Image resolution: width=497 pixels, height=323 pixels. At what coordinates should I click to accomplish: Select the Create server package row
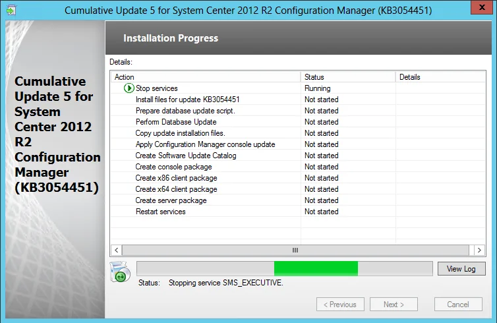(298, 200)
